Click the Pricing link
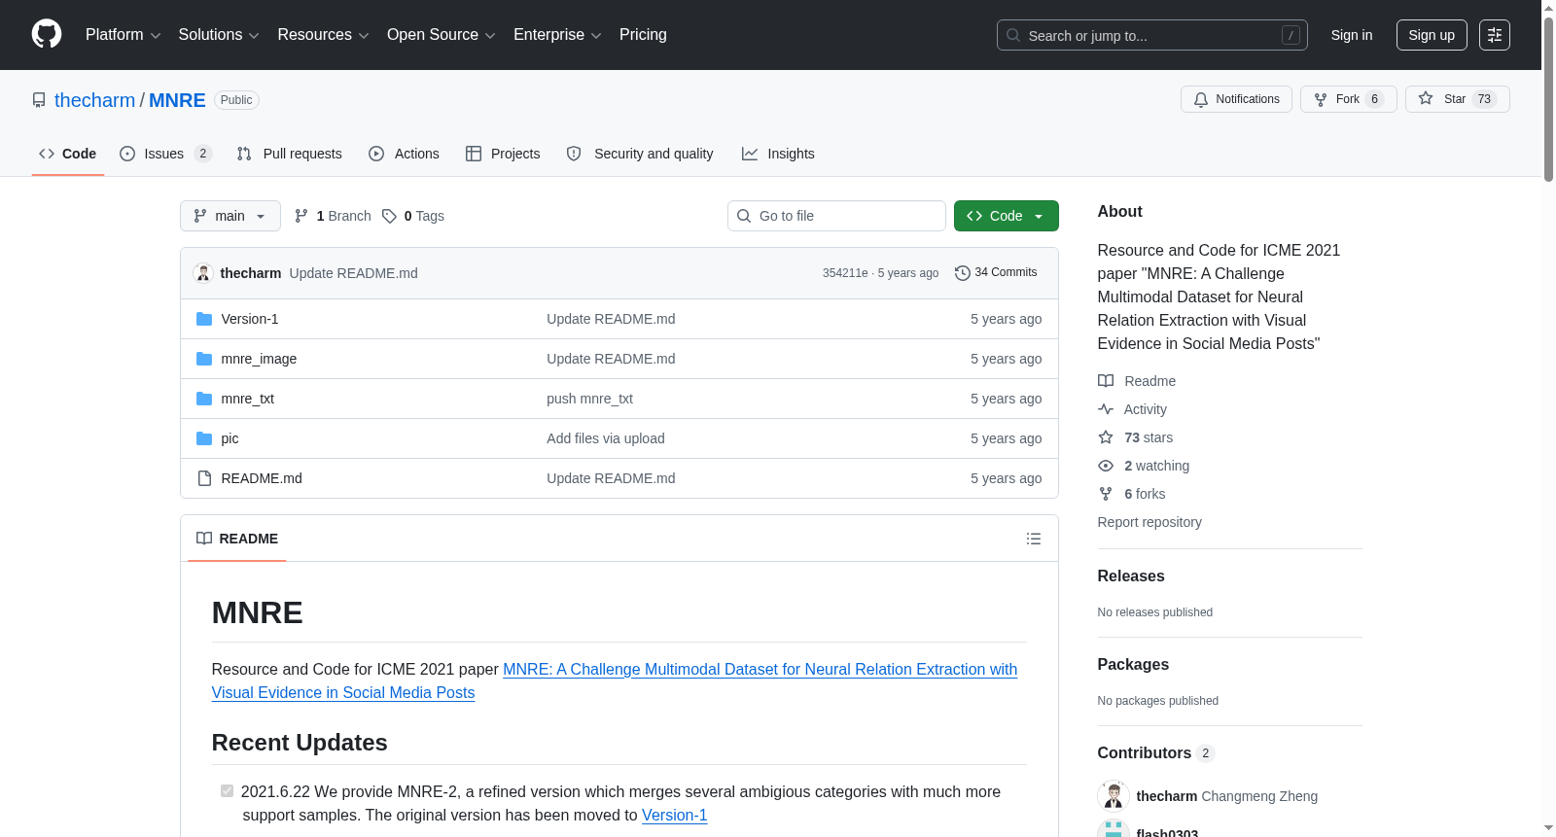 [x=643, y=35]
